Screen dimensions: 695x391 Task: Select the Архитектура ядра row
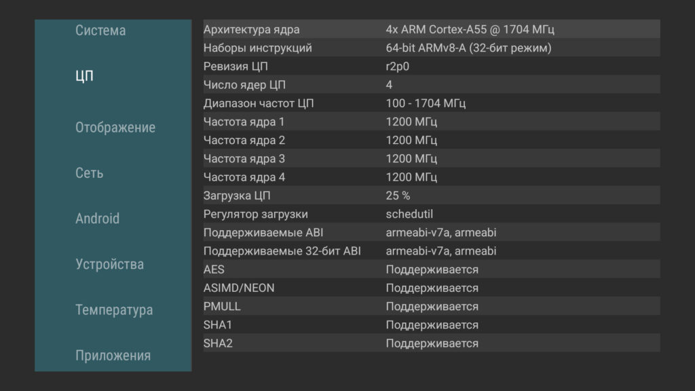point(431,29)
